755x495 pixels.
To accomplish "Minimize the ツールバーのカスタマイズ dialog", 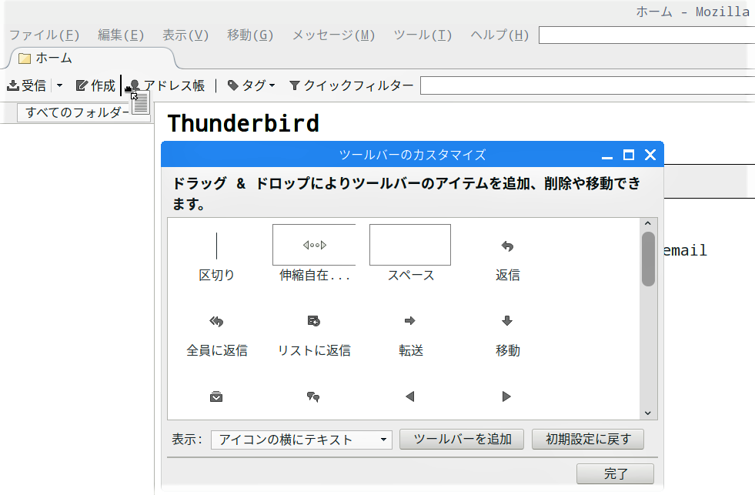I will [x=607, y=156].
